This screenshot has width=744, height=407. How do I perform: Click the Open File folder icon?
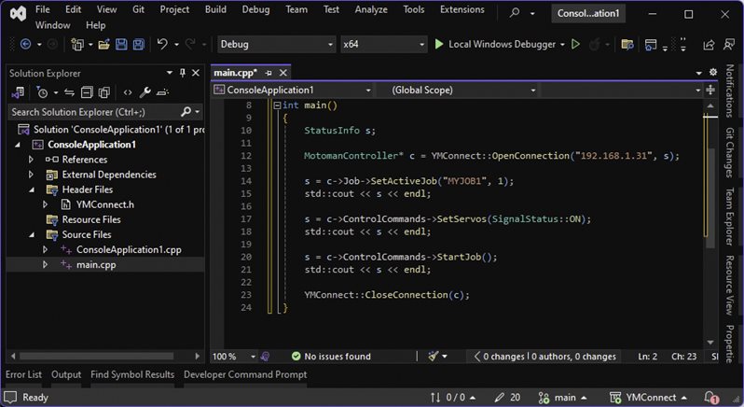click(x=103, y=45)
